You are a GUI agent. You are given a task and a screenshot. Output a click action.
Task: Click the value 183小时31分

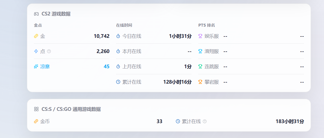tap(290, 121)
